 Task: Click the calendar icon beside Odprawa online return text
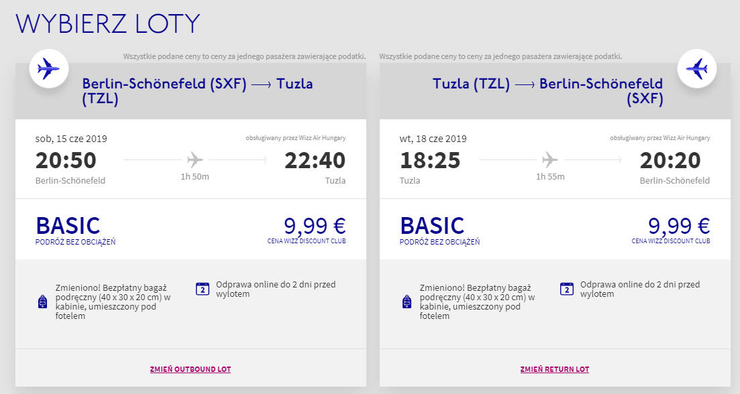point(566,289)
